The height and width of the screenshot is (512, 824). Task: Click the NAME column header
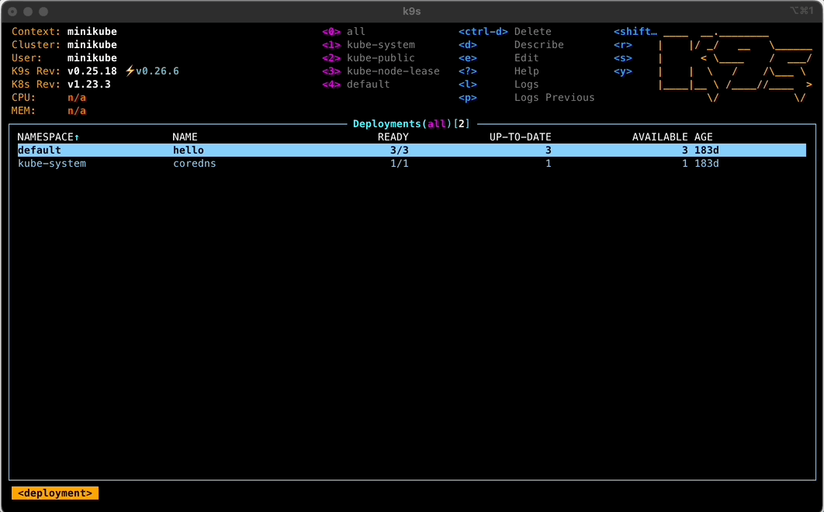point(185,137)
